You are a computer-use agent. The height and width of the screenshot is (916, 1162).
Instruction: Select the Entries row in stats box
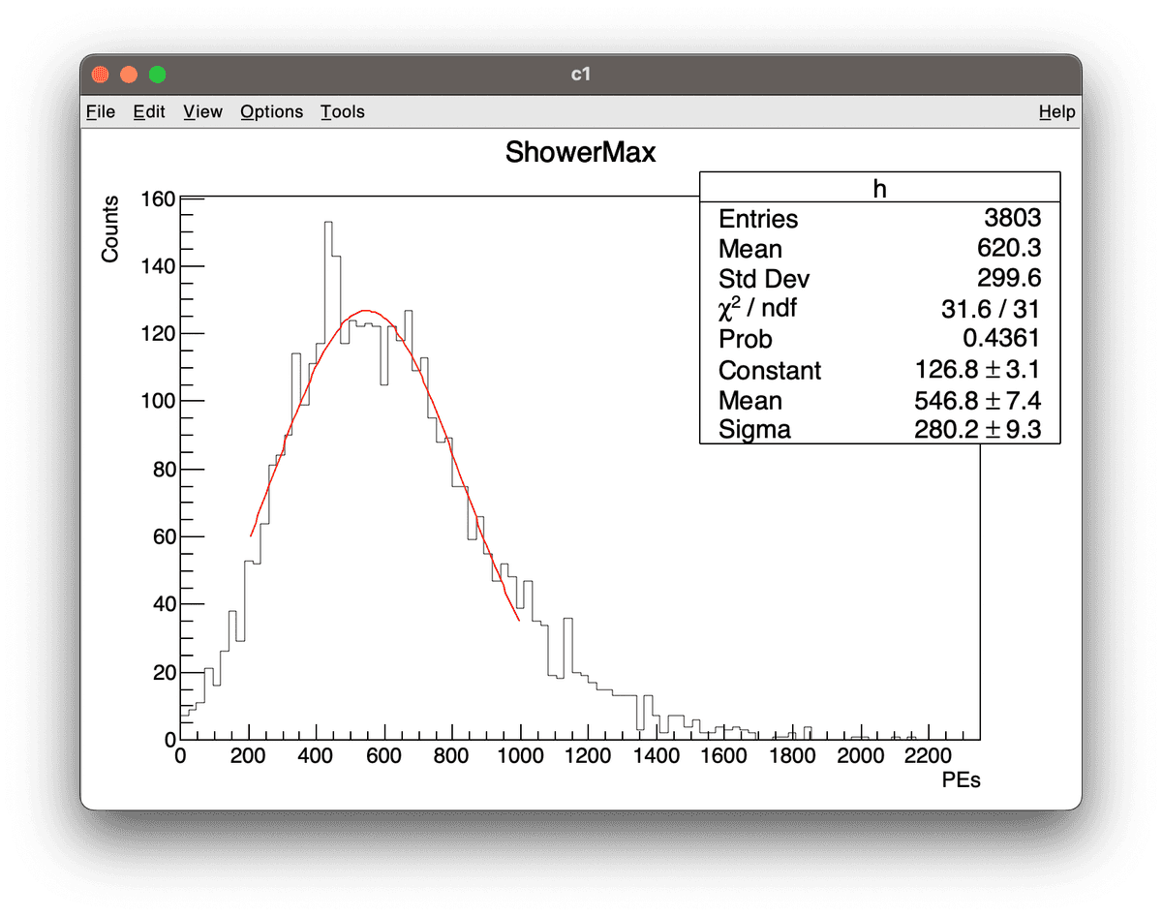879,219
